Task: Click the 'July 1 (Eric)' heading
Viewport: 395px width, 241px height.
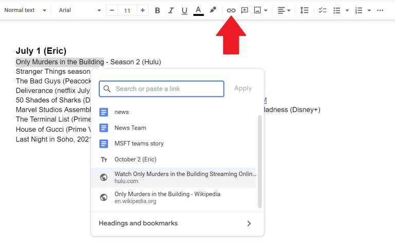Action: (x=41, y=51)
